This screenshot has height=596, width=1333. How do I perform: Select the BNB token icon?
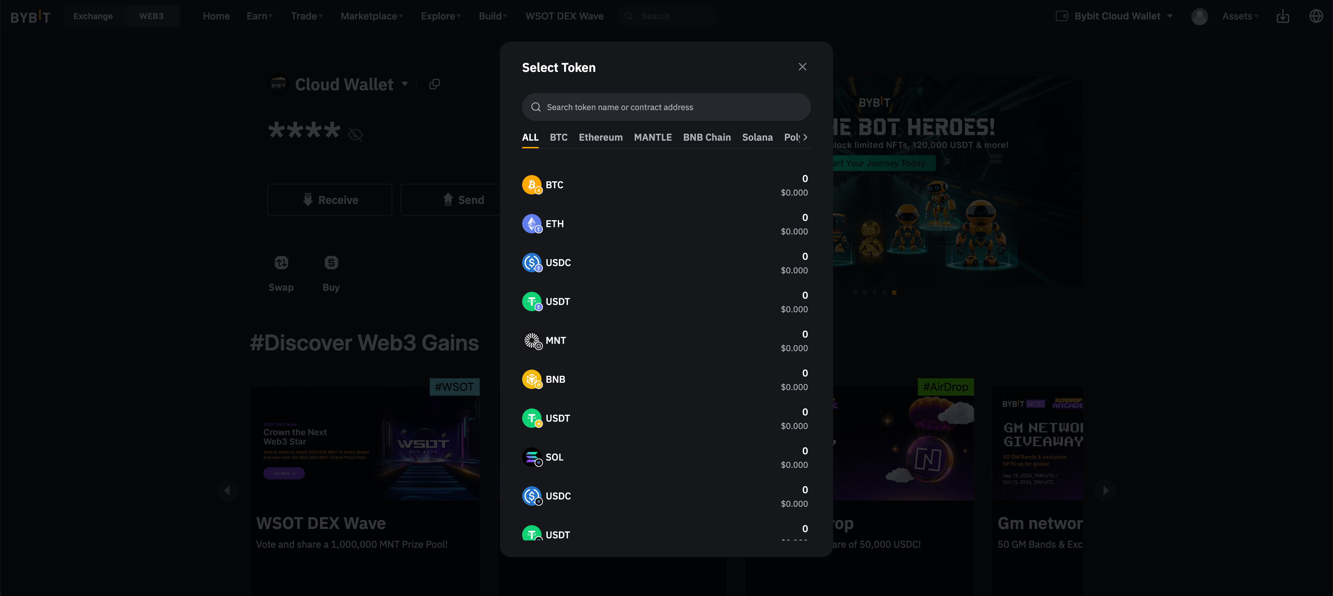pyautogui.click(x=531, y=379)
